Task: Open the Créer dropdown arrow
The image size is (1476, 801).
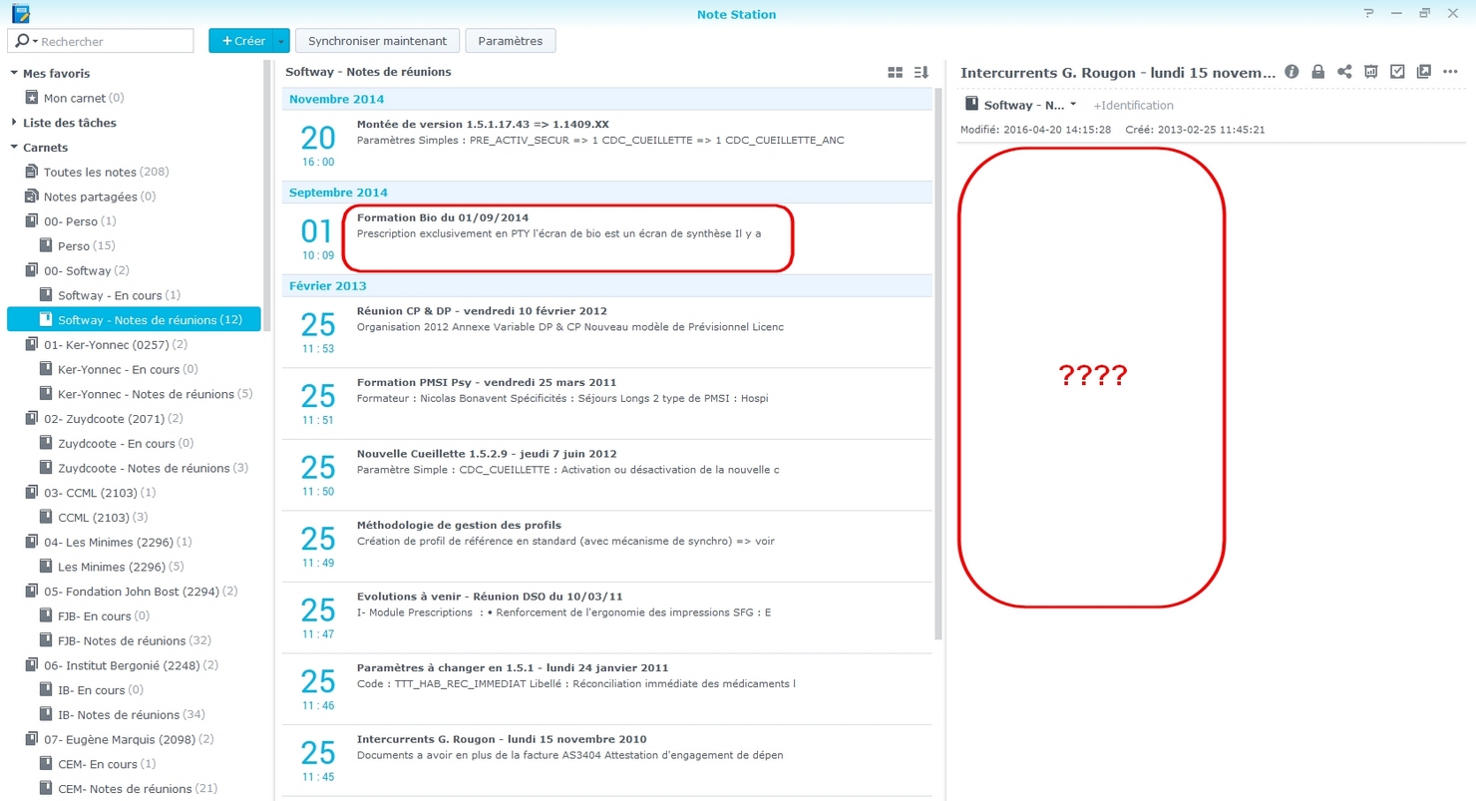Action: 281,41
